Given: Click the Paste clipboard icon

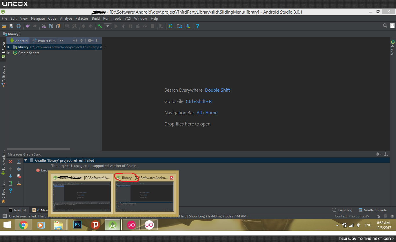Looking at the screenshot, I should (58, 26).
